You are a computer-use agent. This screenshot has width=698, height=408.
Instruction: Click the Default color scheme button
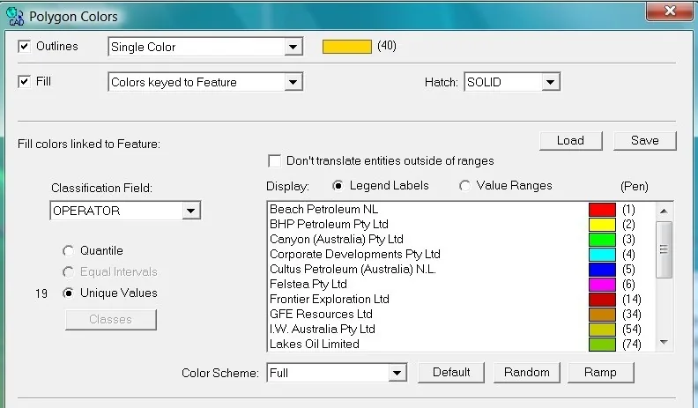451,373
